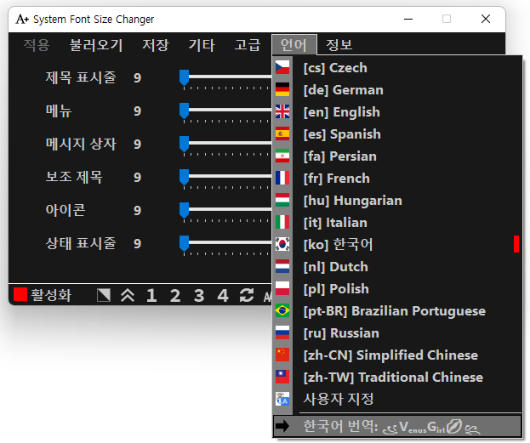The width and height of the screenshot is (530, 443).
Task: Choose [pt-BR] Brazilian Portuguese language
Action: click(397, 311)
